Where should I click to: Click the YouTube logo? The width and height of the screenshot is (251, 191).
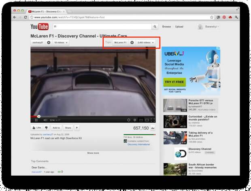pos(39,27)
